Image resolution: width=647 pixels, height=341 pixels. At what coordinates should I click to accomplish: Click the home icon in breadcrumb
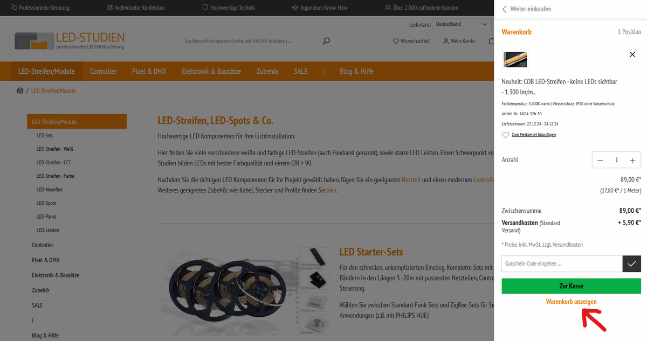(x=20, y=91)
